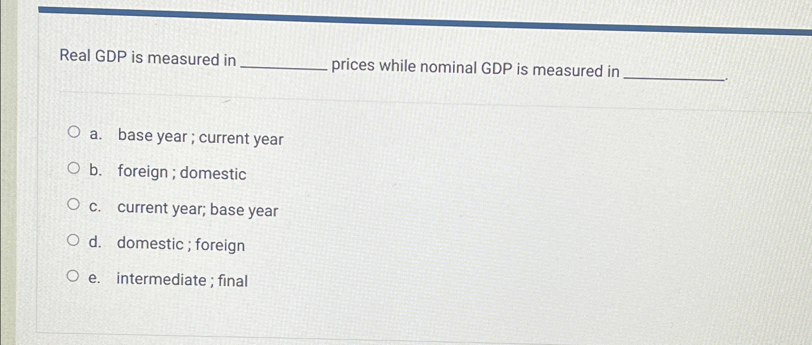Select radio button for option e

pos(74,275)
